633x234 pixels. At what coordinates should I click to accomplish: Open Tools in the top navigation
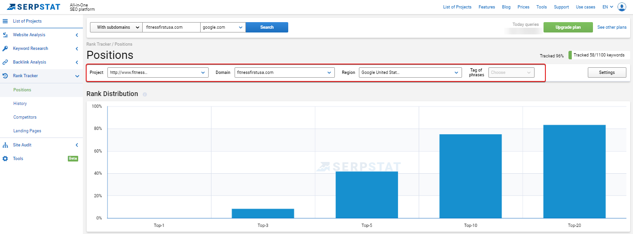pos(542,7)
